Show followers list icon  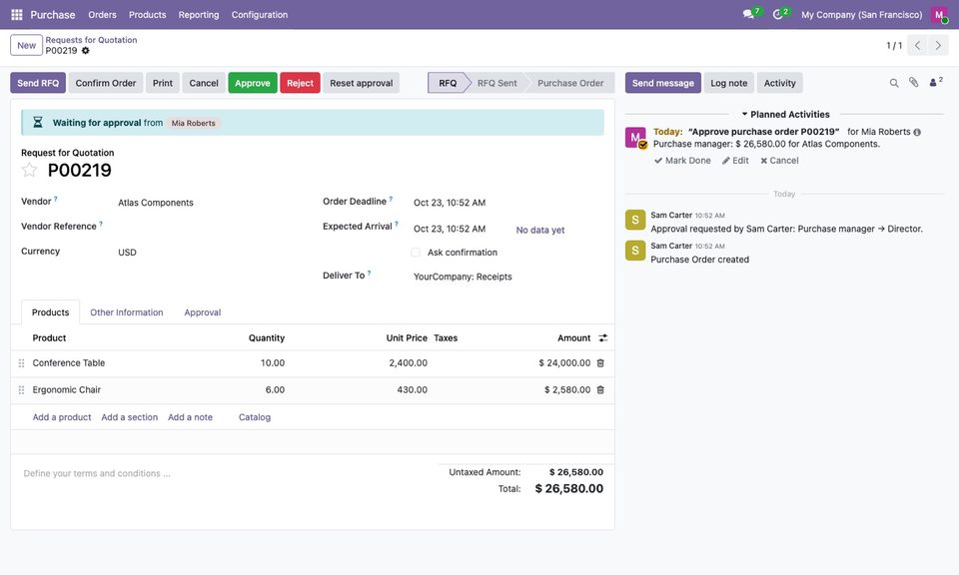935,82
